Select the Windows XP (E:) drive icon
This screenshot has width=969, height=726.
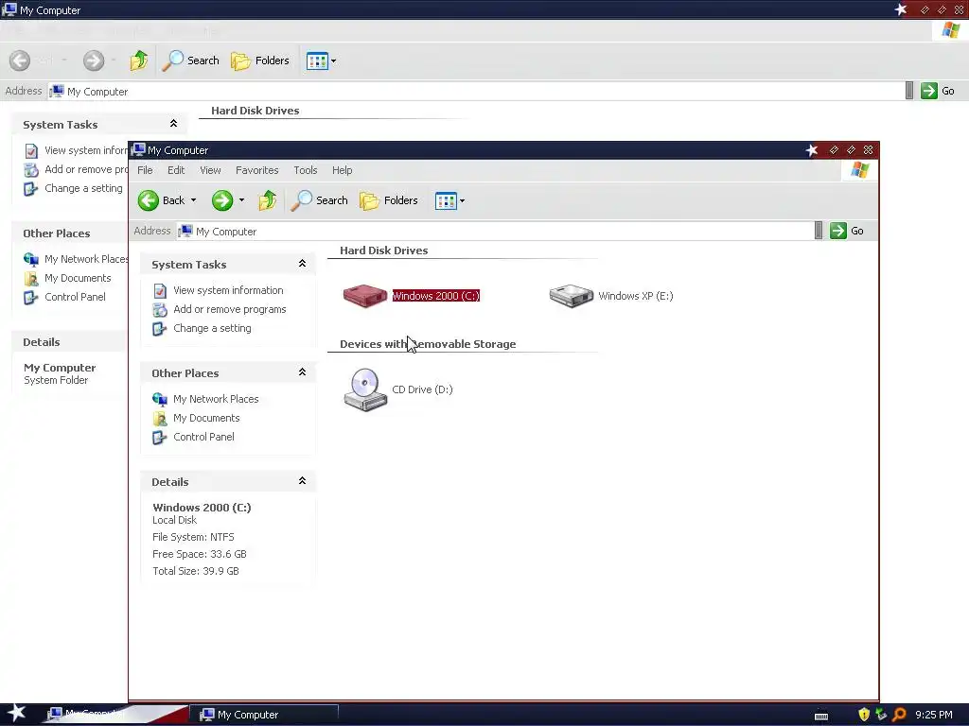(x=571, y=296)
